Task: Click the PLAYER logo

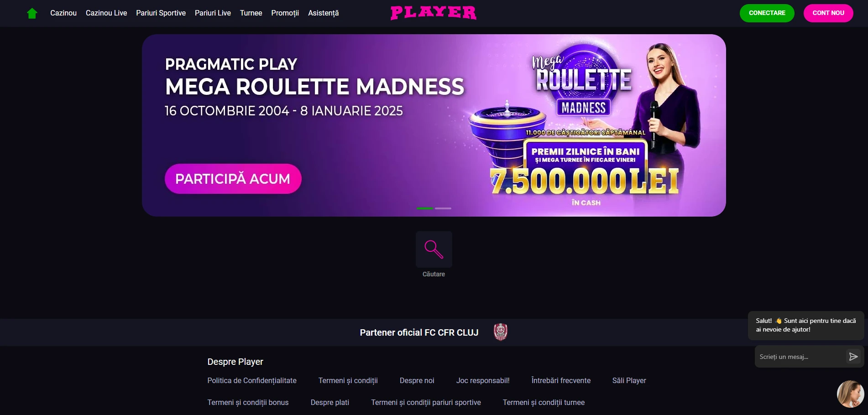Action: click(x=433, y=13)
